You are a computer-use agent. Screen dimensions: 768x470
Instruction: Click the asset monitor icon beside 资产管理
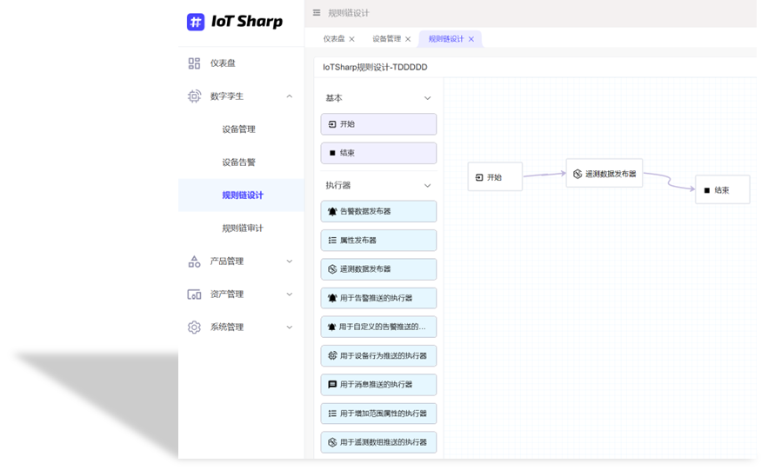(195, 295)
